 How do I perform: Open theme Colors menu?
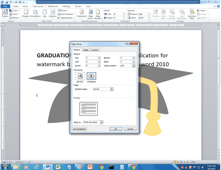coord(14,11)
